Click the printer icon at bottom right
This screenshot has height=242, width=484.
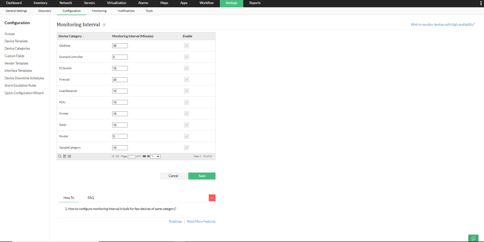[x=473, y=238]
